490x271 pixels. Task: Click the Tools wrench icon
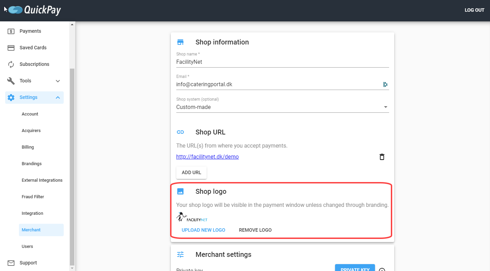tap(11, 81)
